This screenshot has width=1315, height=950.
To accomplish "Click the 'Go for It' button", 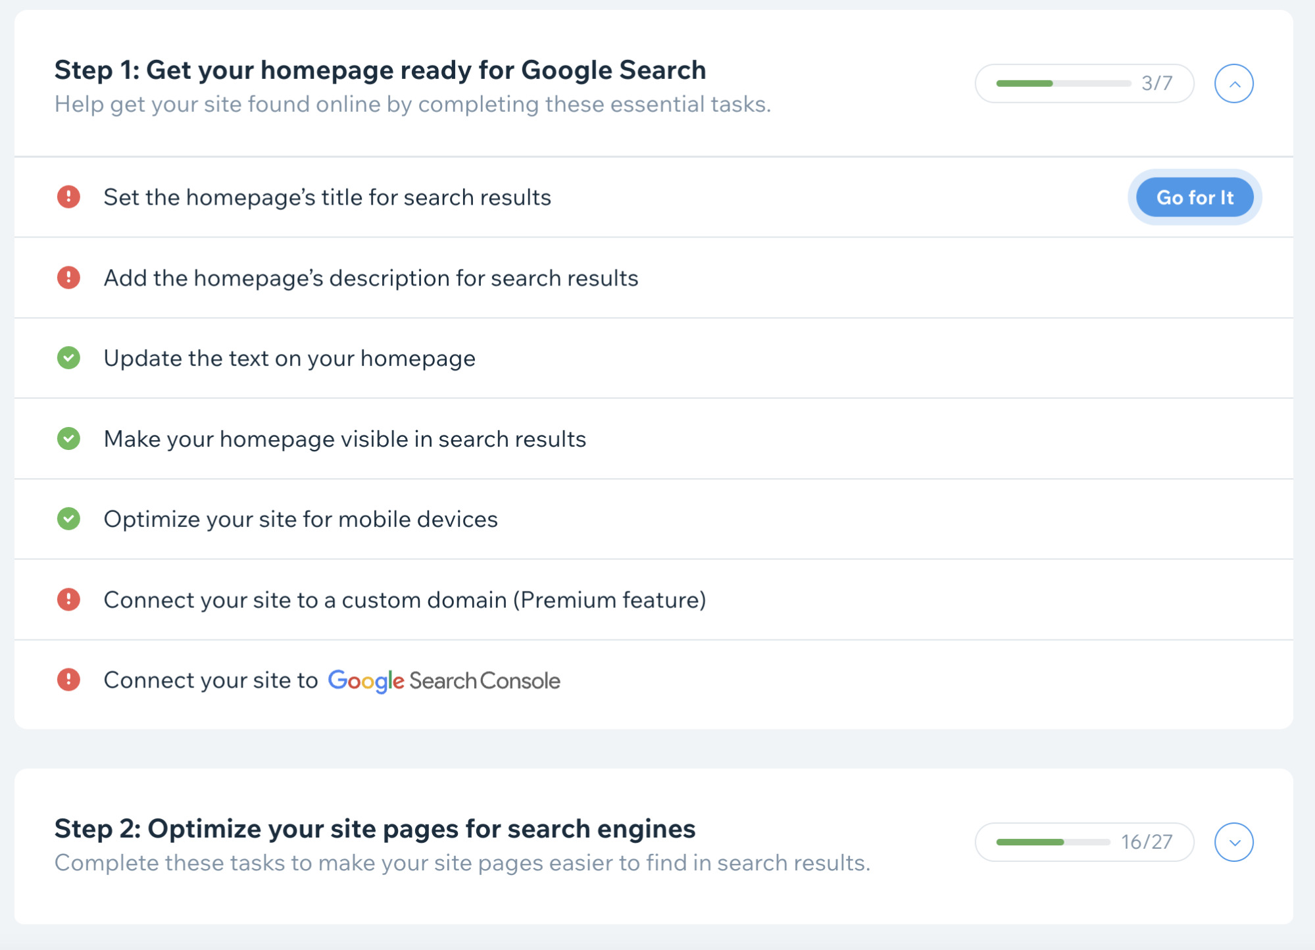I will pos(1195,197).
